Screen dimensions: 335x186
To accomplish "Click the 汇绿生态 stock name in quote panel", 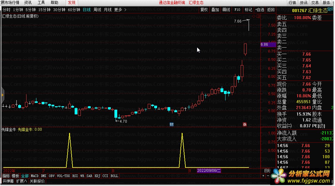I will [318, 11].
